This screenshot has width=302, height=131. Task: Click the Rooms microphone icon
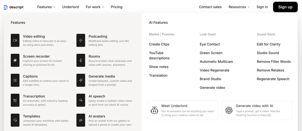tap(81, 60)
